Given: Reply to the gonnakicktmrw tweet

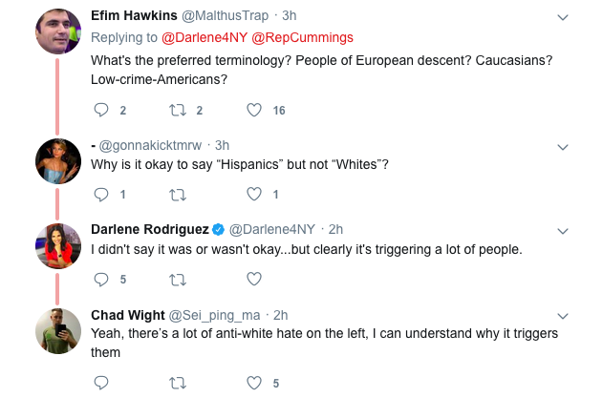Looking at the screenshot, I should coord(101,195).
